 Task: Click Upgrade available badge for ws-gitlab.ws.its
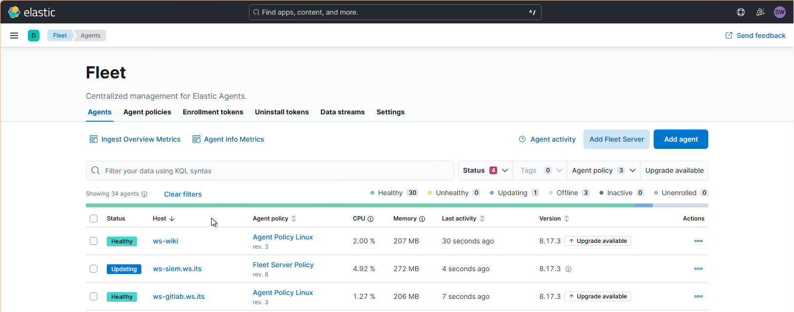click(x=598, y=296)
